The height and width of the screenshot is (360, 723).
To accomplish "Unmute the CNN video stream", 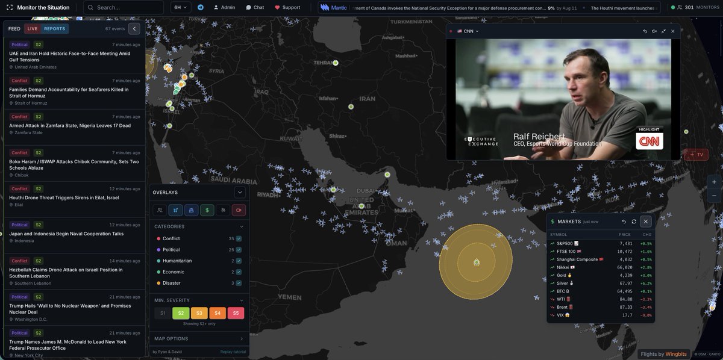I will click(654, 31).
